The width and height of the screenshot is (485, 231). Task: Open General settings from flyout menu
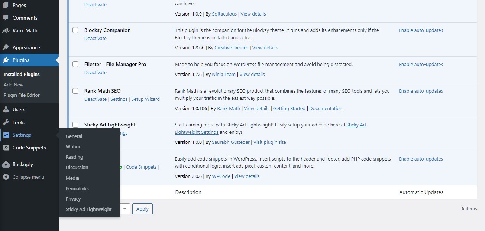click(74, 136)
